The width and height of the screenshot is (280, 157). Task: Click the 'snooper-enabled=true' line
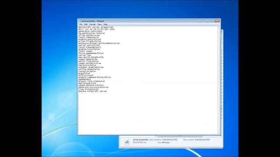tap(91, 67)
